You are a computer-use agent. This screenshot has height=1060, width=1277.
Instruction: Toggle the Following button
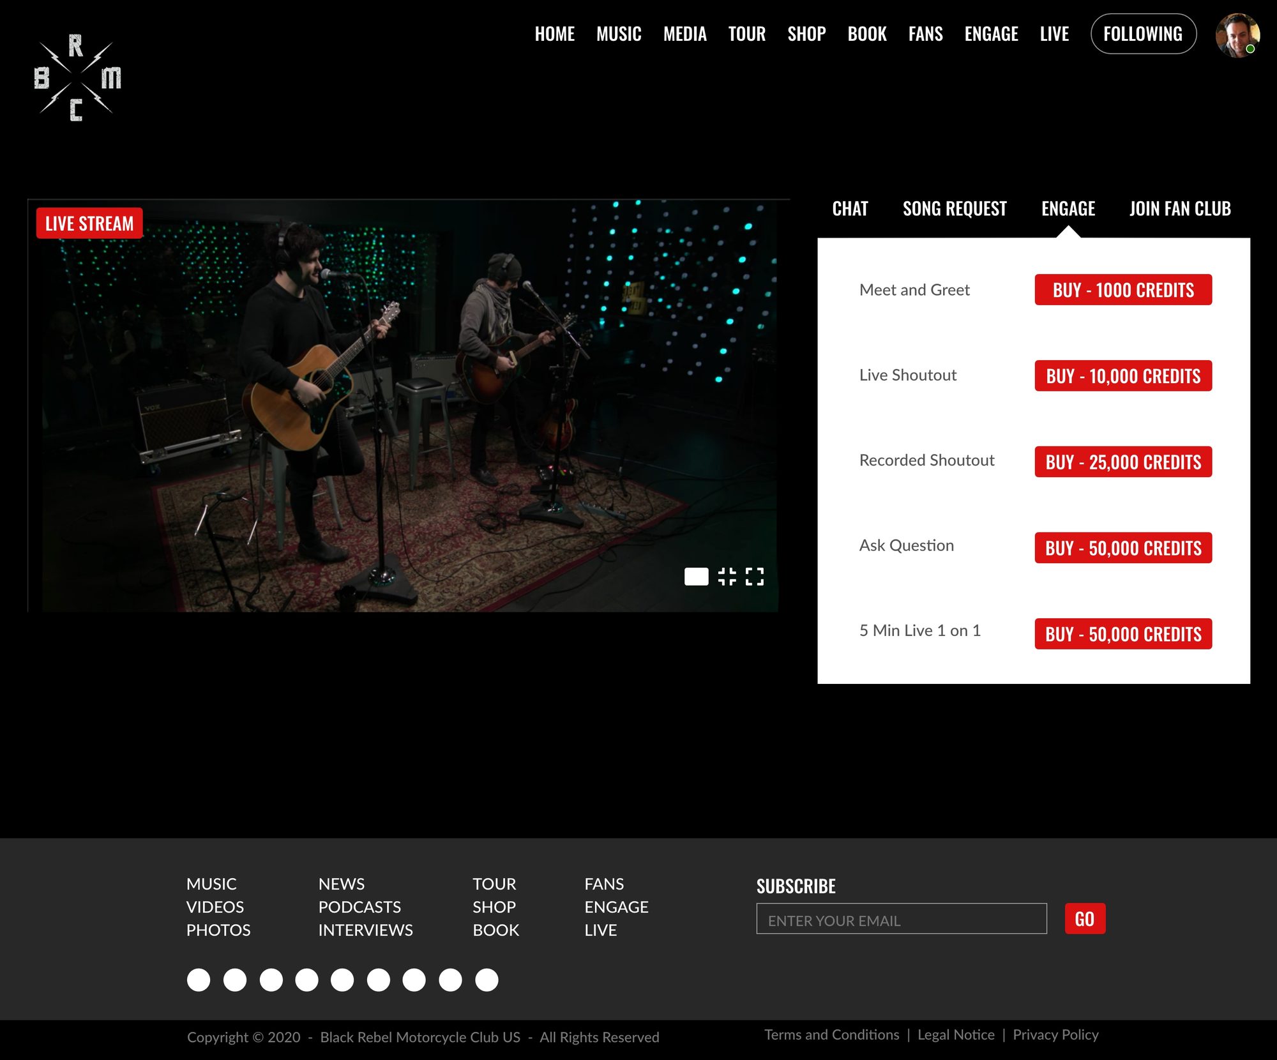[1143, 34]
